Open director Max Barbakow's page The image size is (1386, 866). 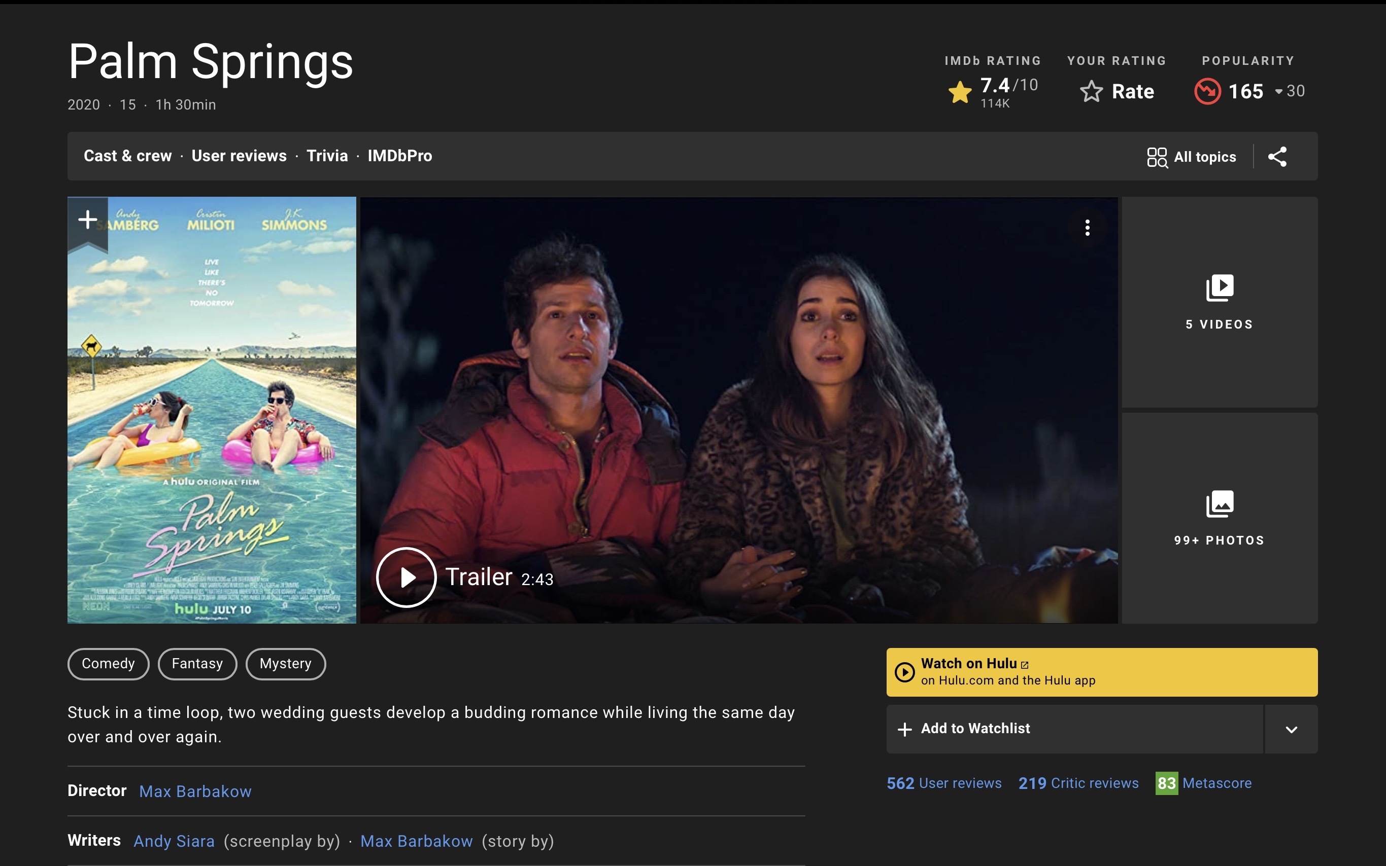pyautogui.click(x=195, y=791)
